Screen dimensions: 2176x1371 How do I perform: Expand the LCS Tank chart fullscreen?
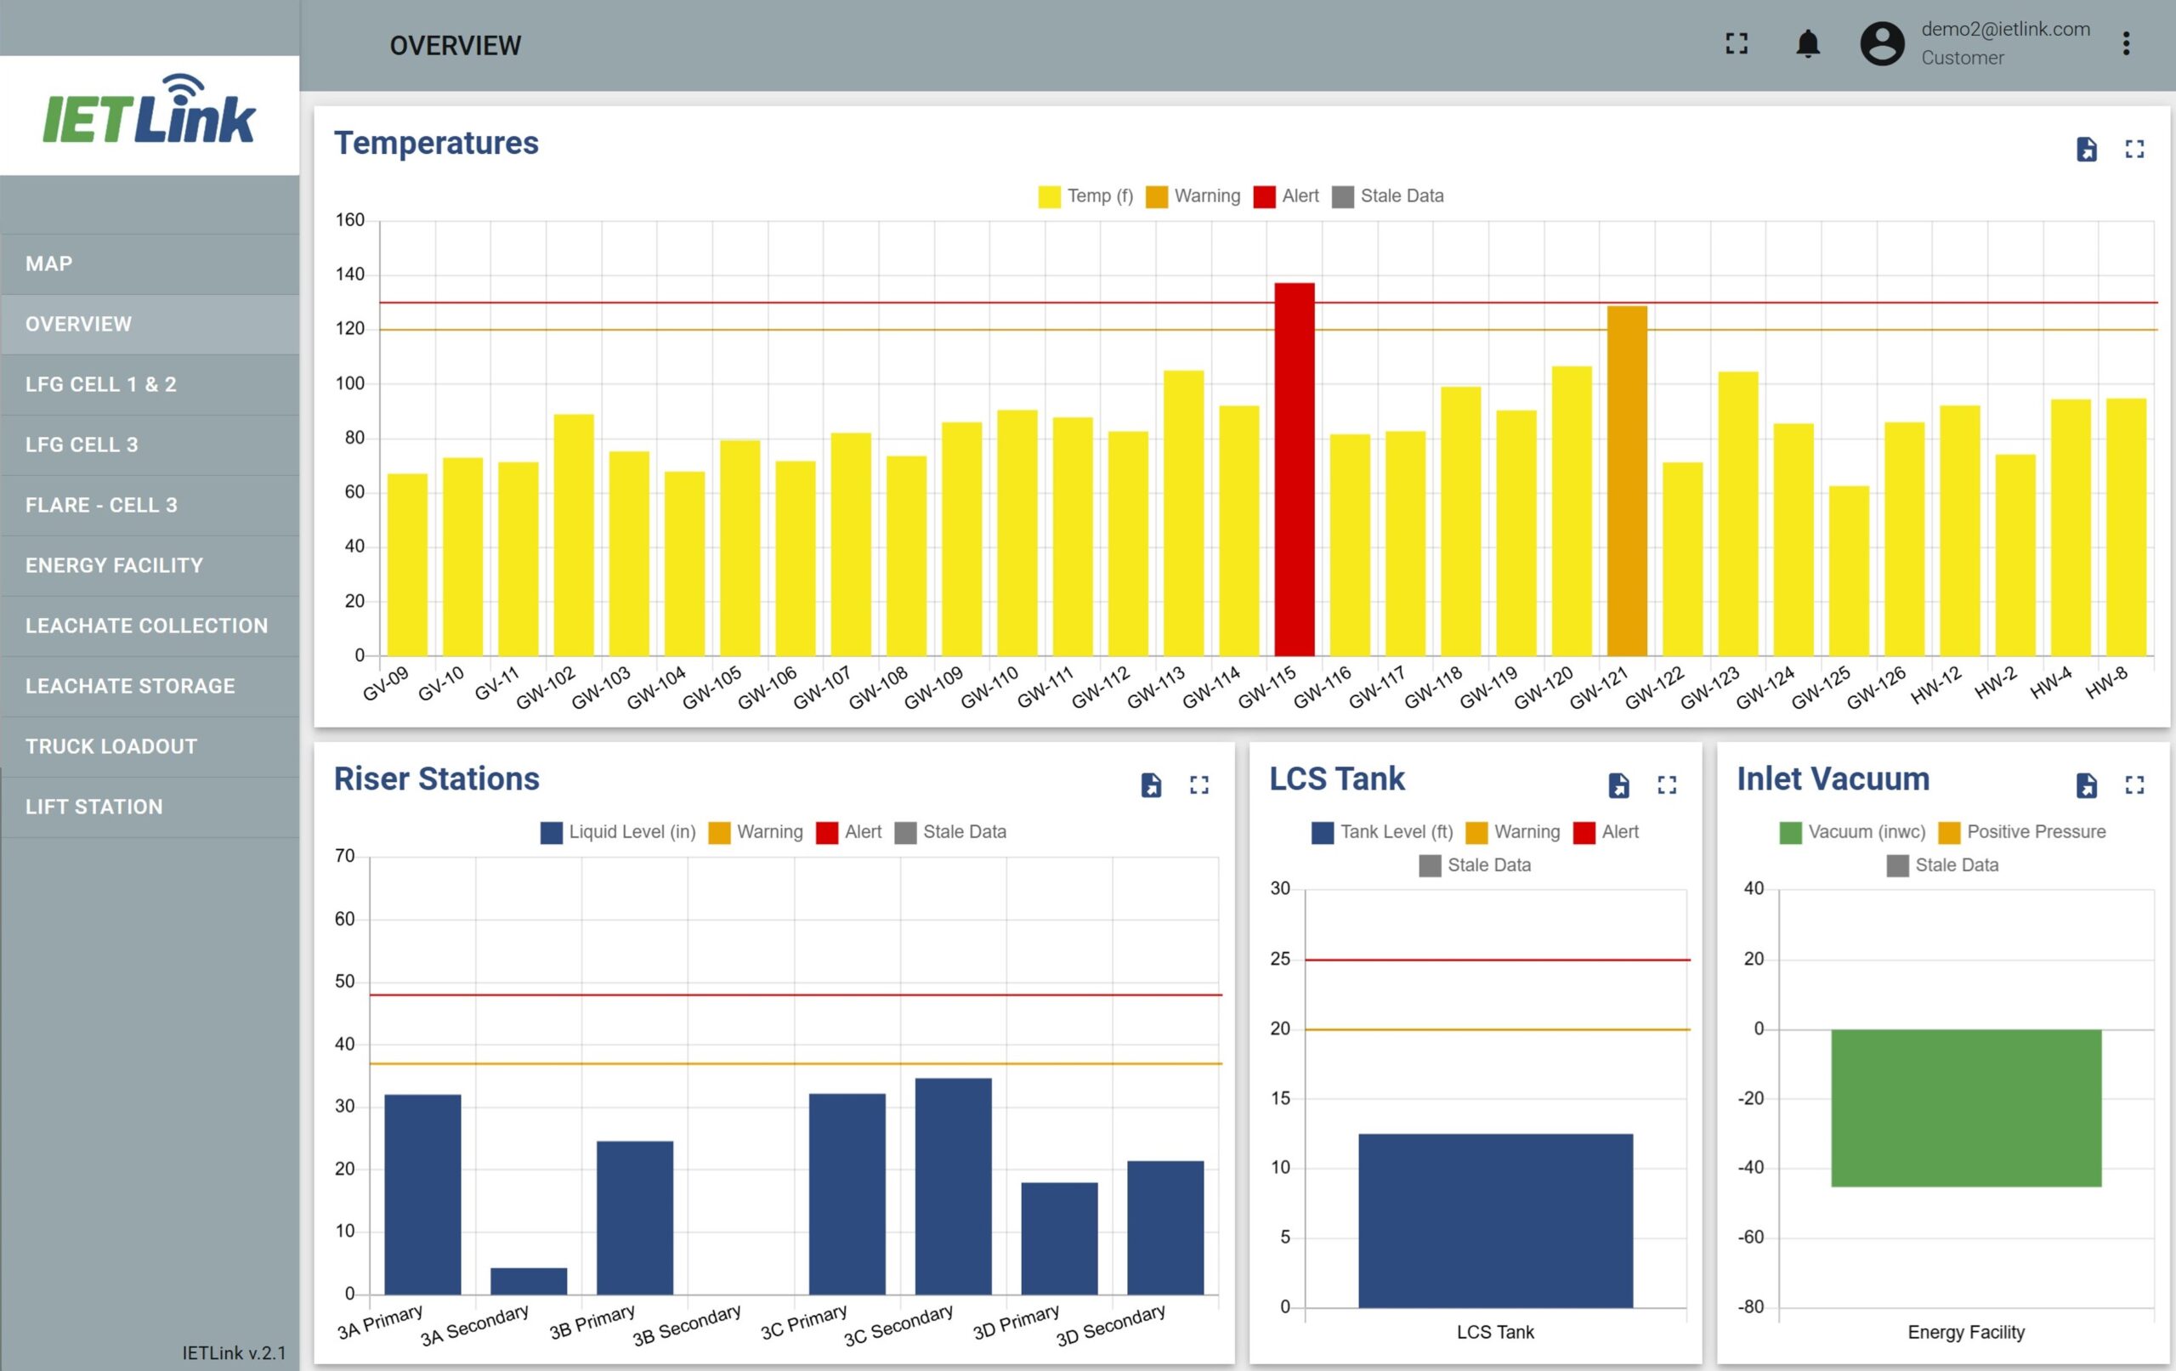(x=1667, y=785)
